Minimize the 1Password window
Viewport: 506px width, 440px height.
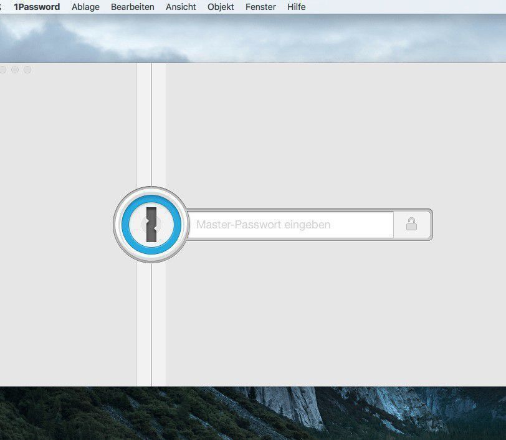pyautogui.click(x=15, y=70)
